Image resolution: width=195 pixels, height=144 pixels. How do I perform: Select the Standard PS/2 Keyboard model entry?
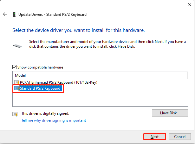40,88
